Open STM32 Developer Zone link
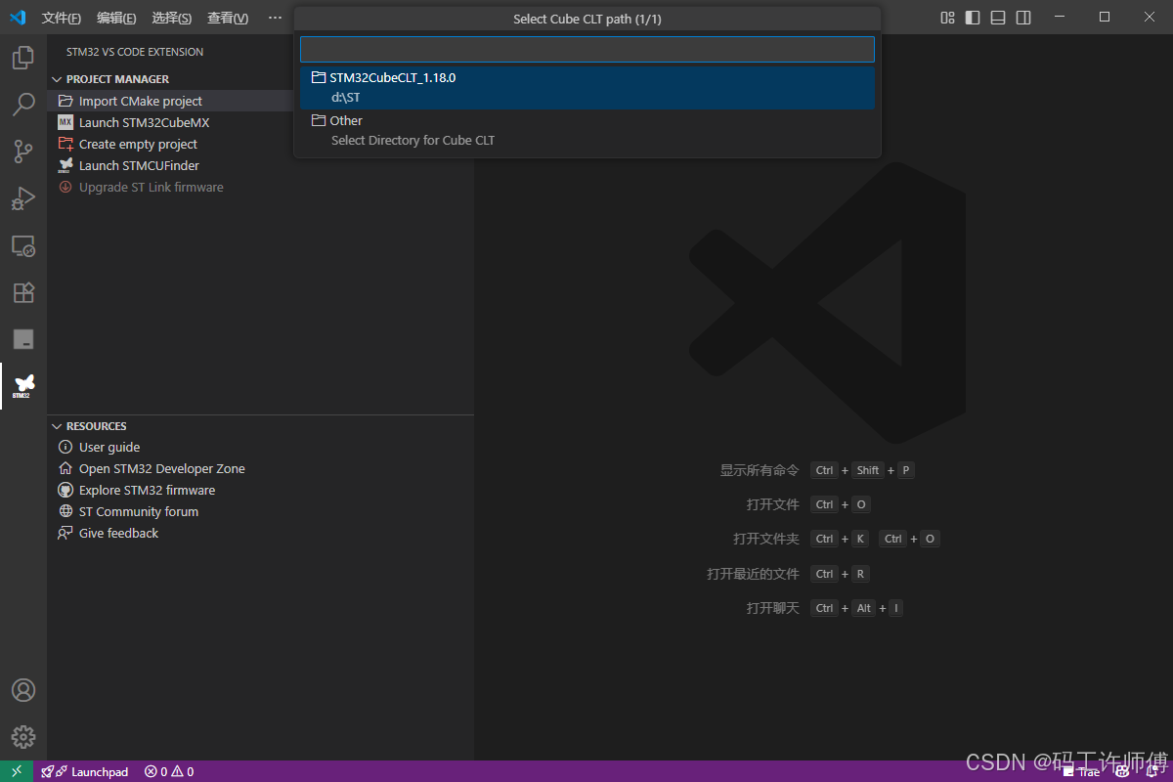Image resolution: width=1173 pixels, height=782 pixels. [162, 468]
